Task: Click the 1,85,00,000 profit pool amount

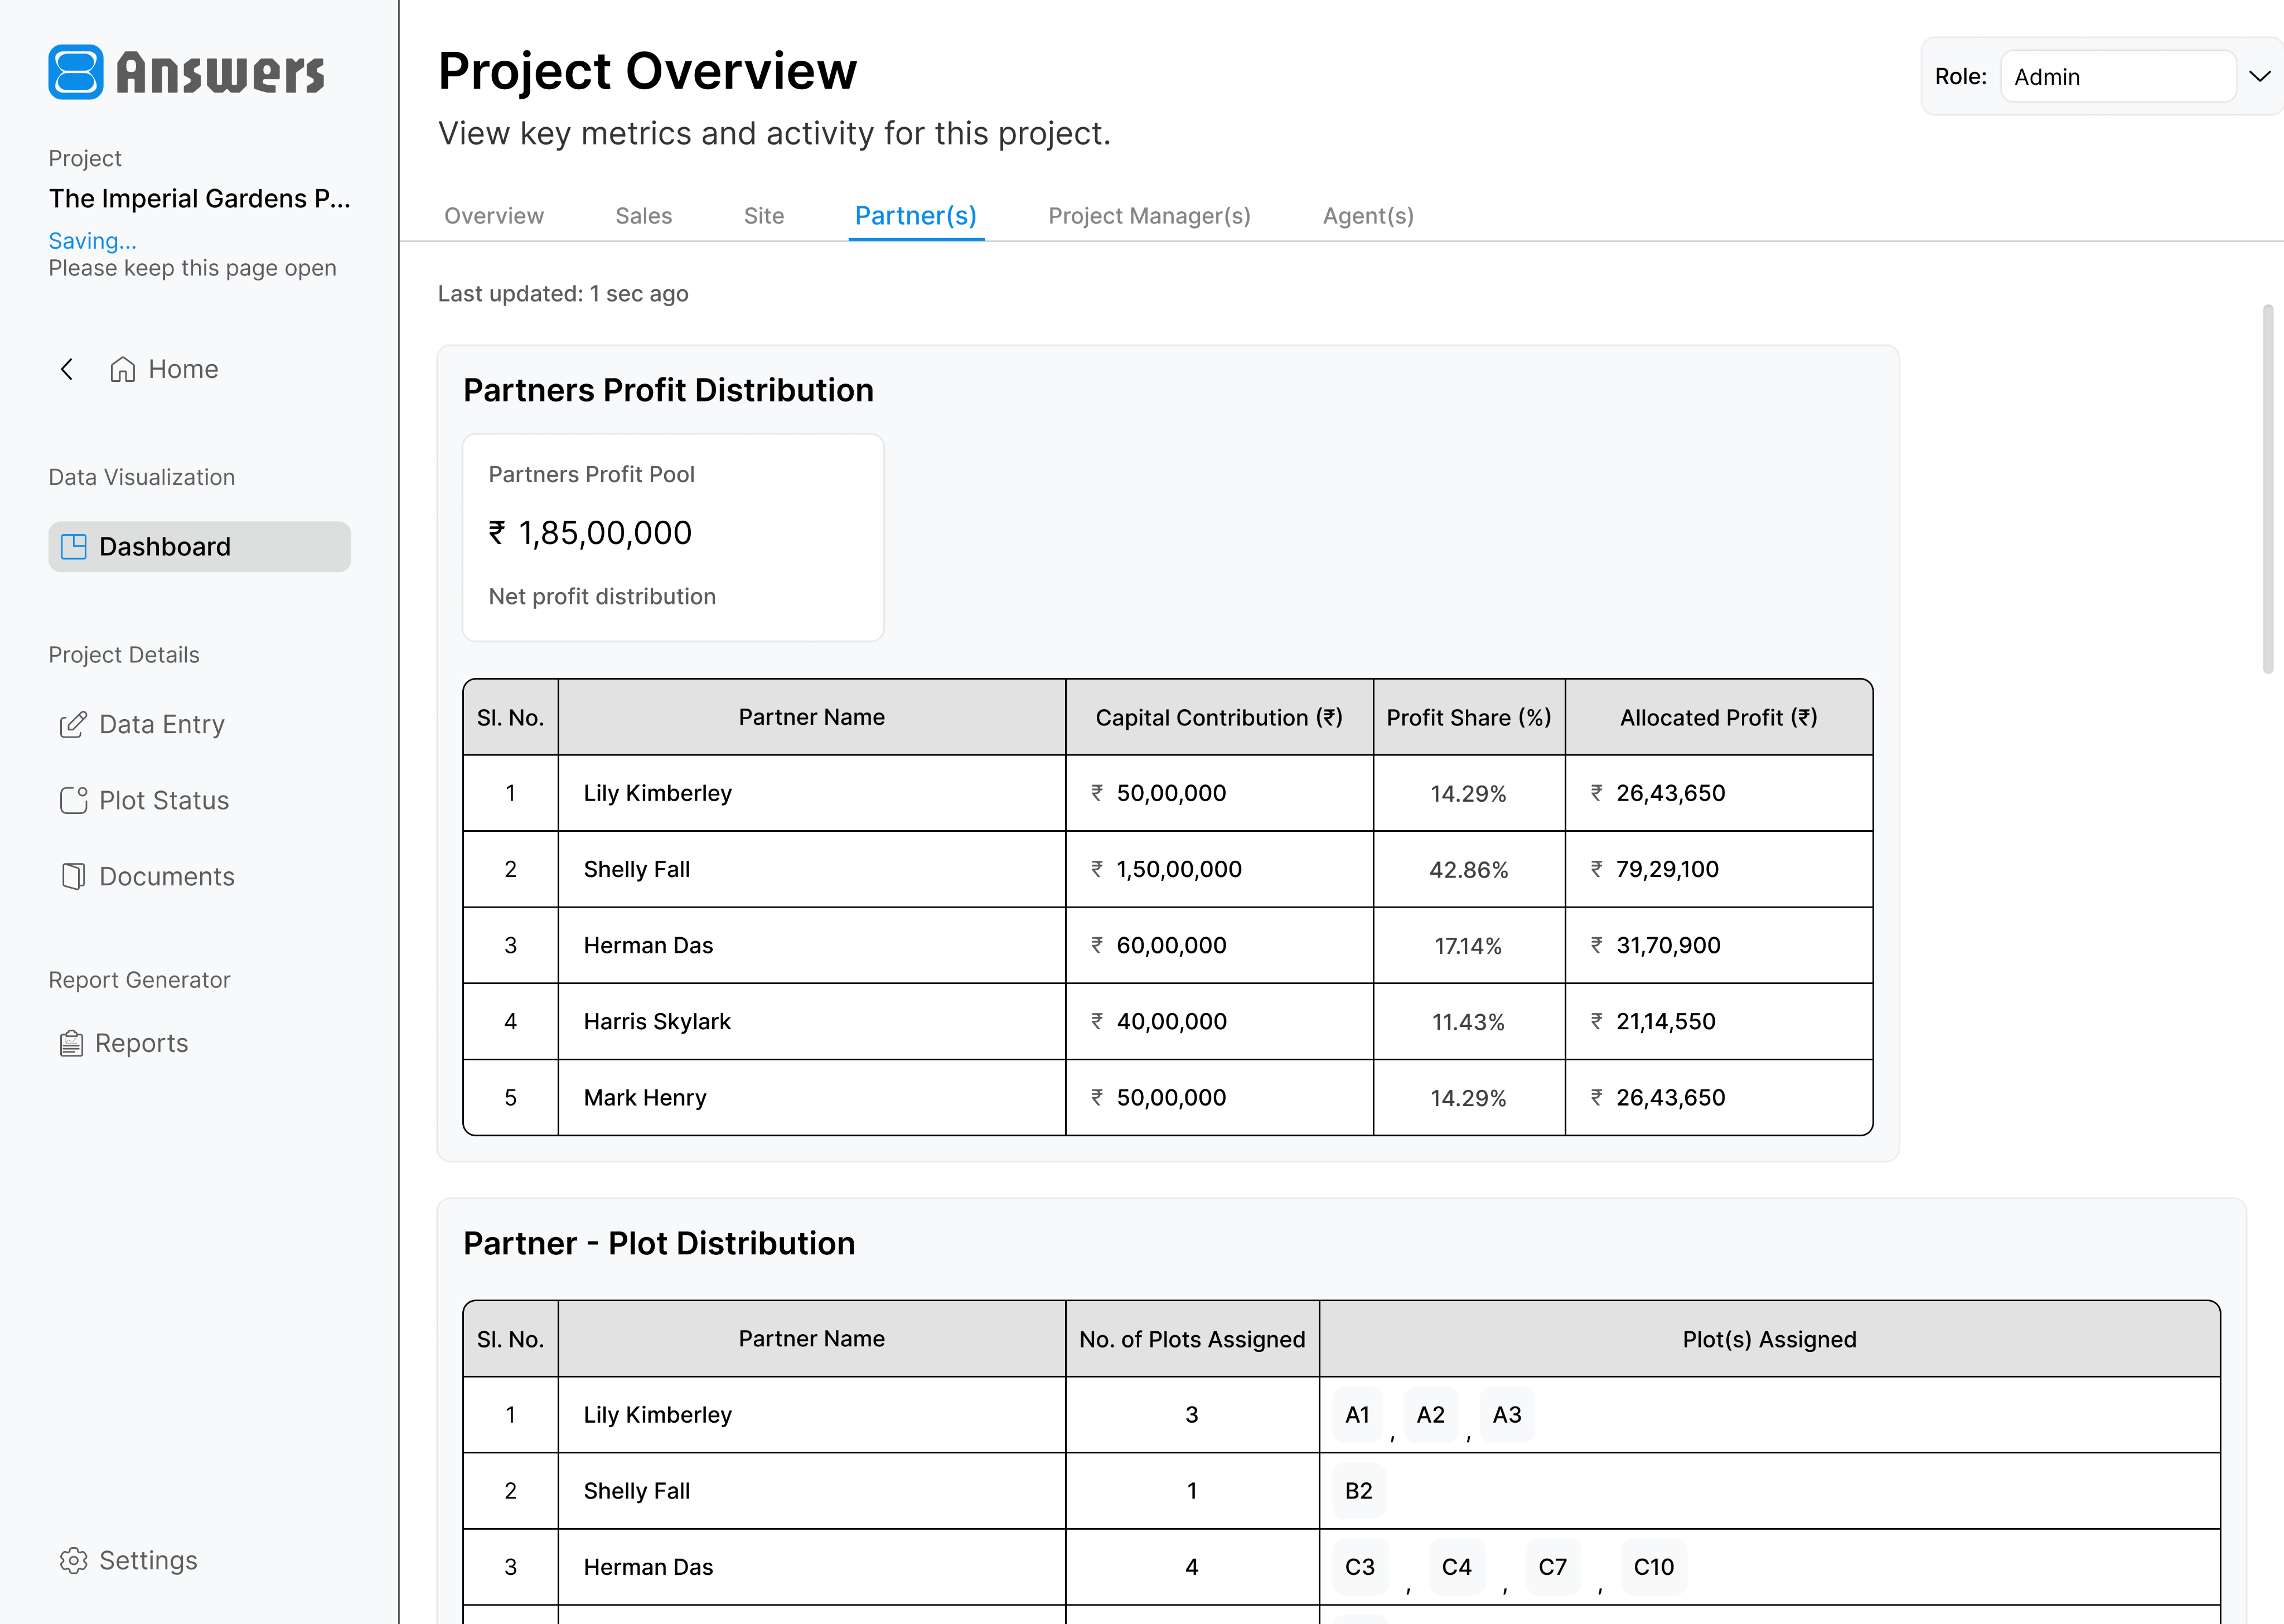Action: coord(590,533)
